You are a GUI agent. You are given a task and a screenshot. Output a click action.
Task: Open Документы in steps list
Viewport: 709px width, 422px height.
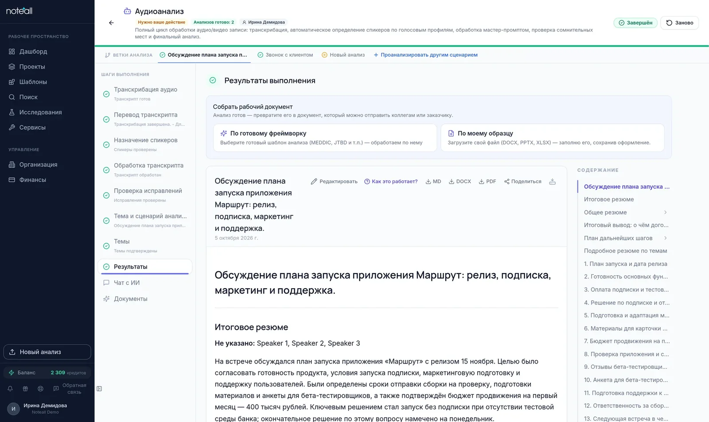click(x=145, y=299)
